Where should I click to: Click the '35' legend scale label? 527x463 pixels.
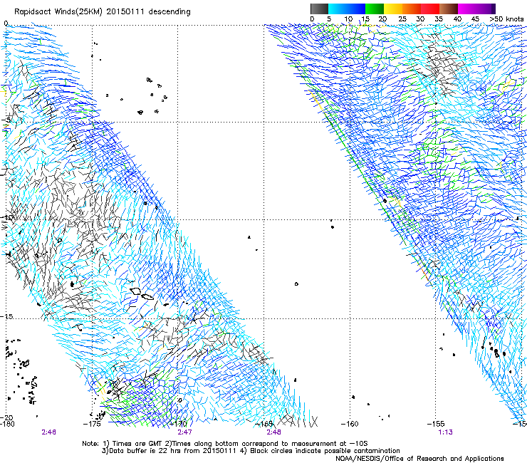439,19
